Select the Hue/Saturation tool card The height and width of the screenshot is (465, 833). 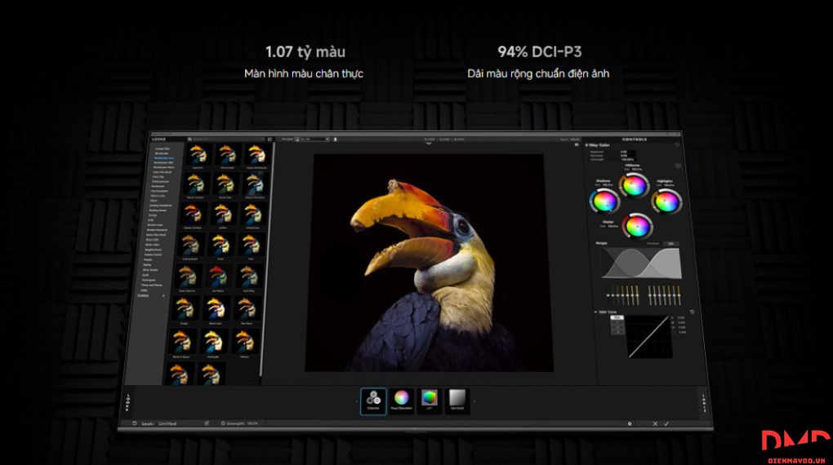[402, 401]
